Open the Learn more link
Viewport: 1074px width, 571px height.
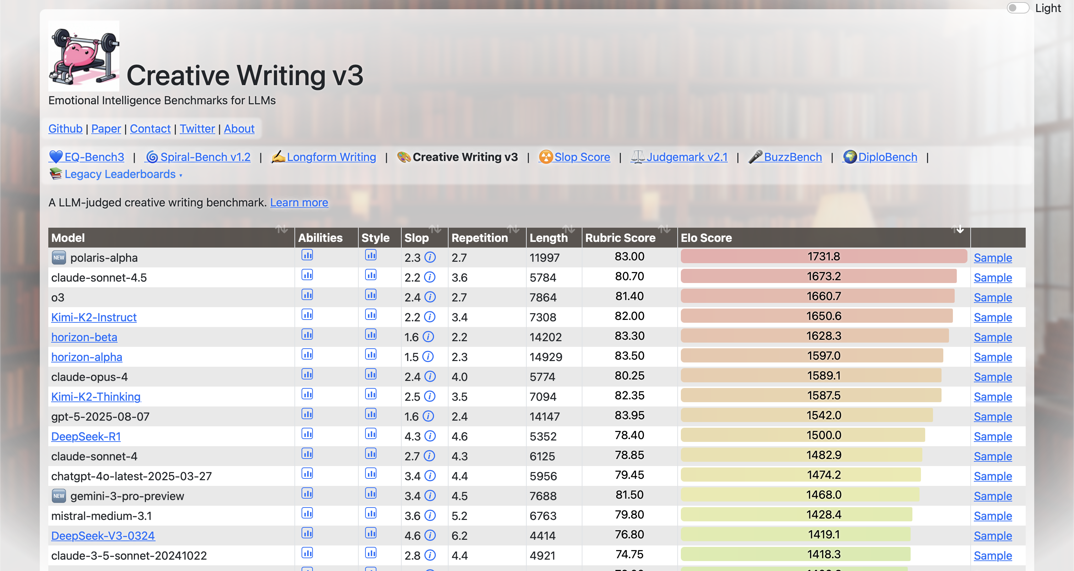click(299, 203)
